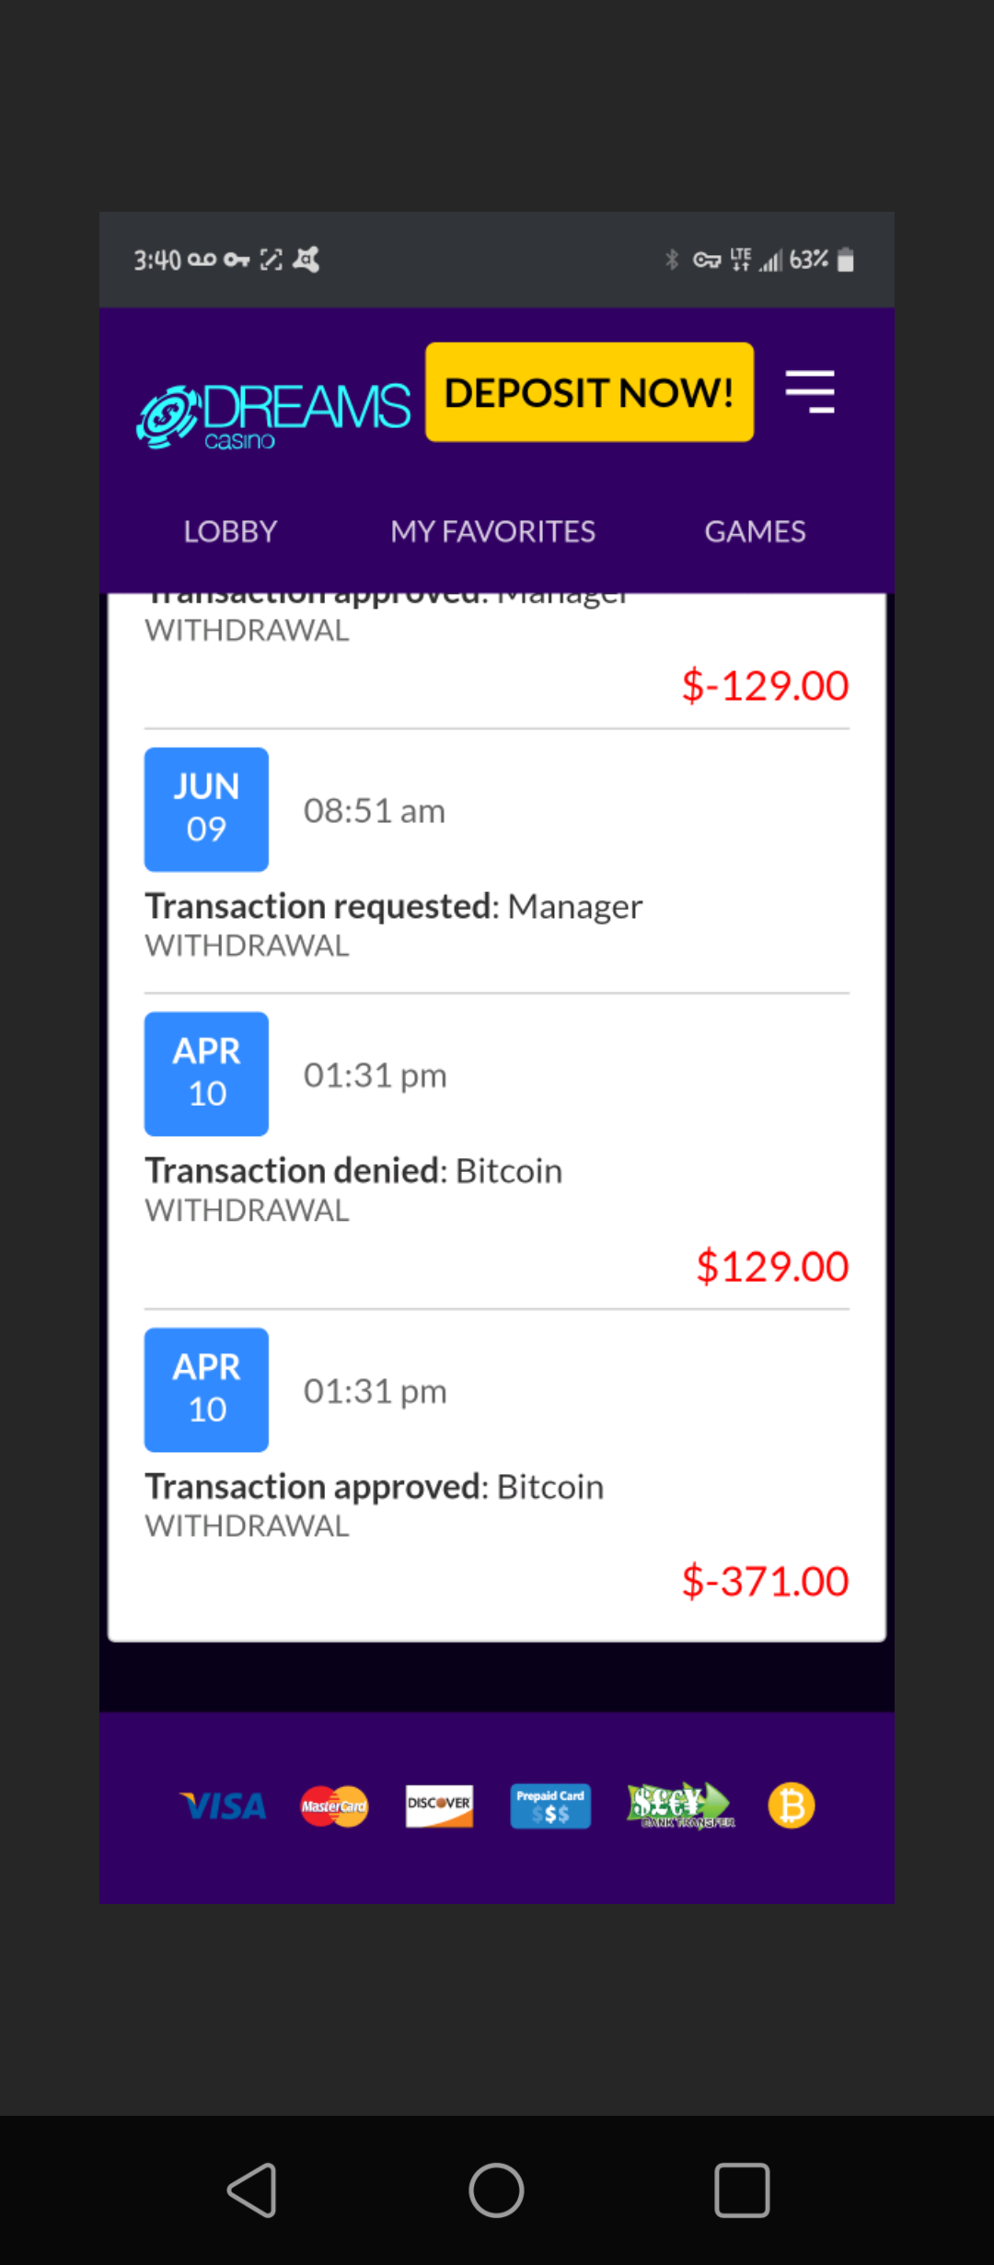The height and width of the screenshot is (2265, 994).
Task: Open the hamburger menu
Action: 810,392
